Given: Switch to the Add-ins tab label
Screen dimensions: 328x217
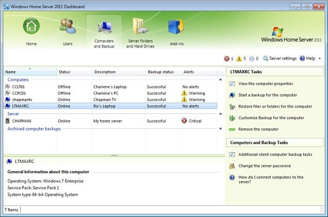Looking at the screenshot, I should tap(177, 44).
